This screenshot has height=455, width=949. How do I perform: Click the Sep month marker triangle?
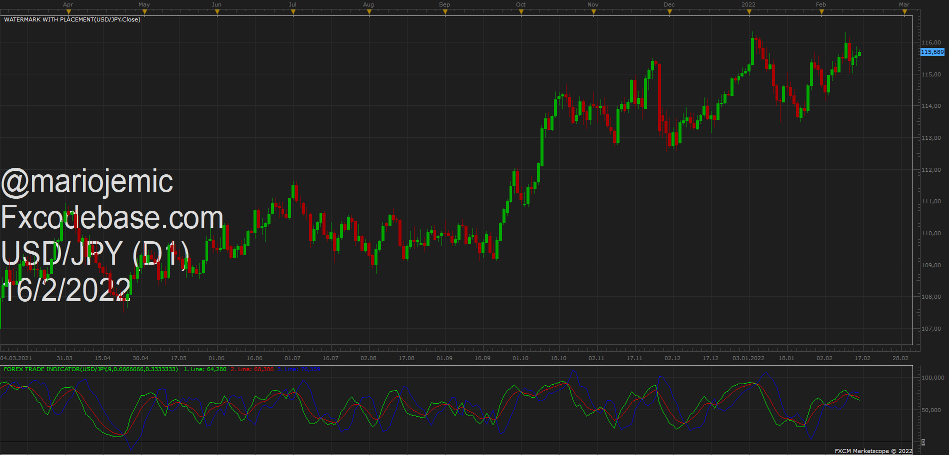click(x=445, y=12)
